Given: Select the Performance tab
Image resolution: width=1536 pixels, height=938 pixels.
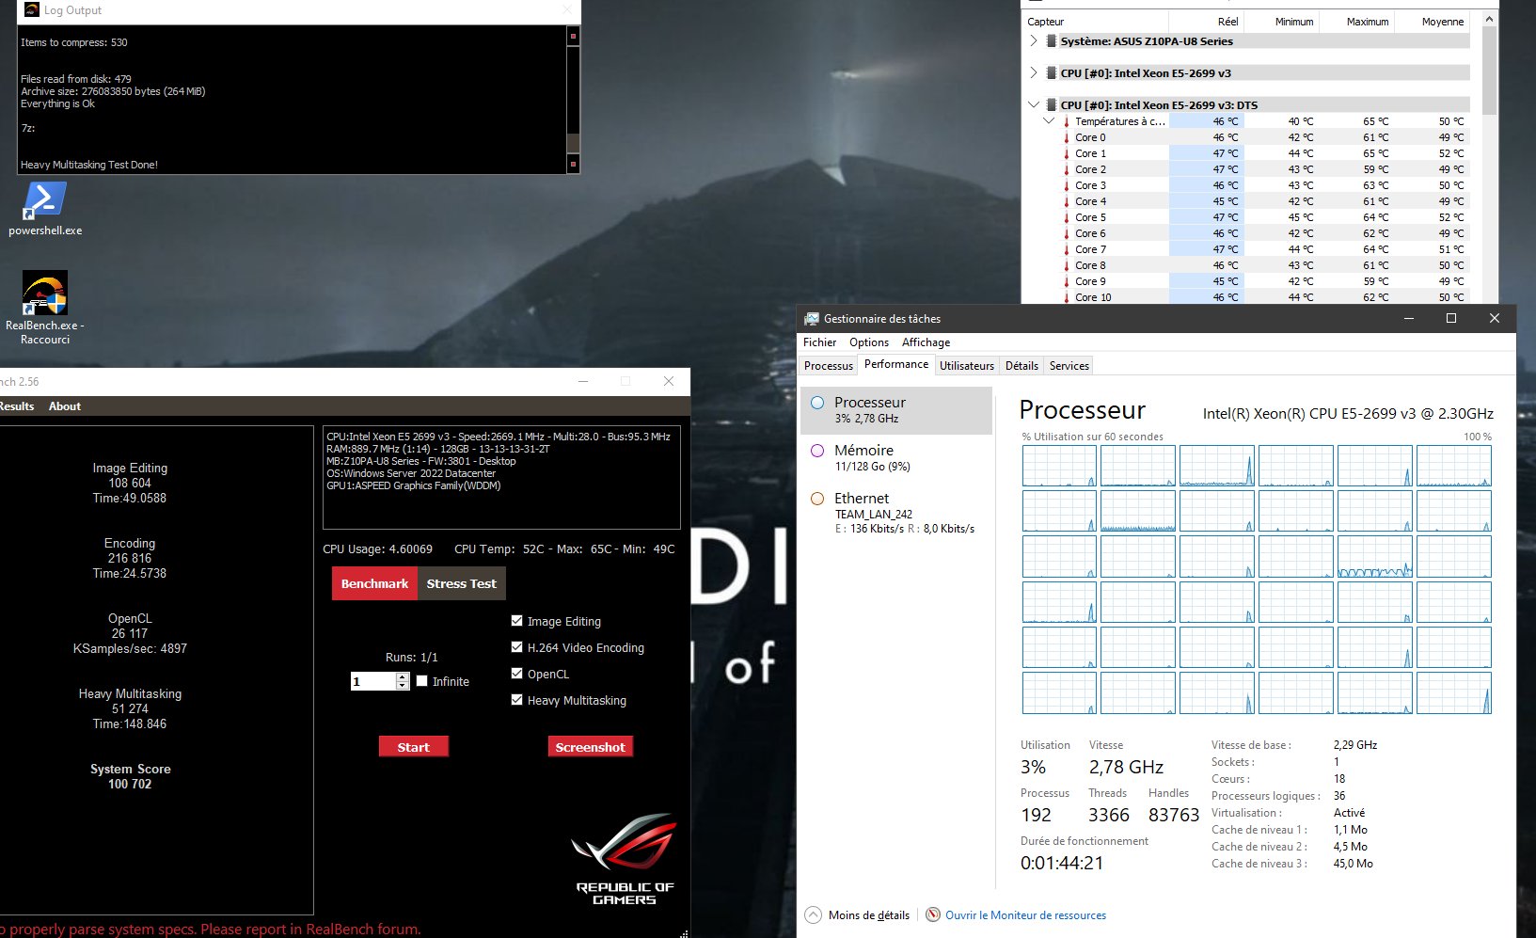Looking at the screenshot, I should 896,364.
